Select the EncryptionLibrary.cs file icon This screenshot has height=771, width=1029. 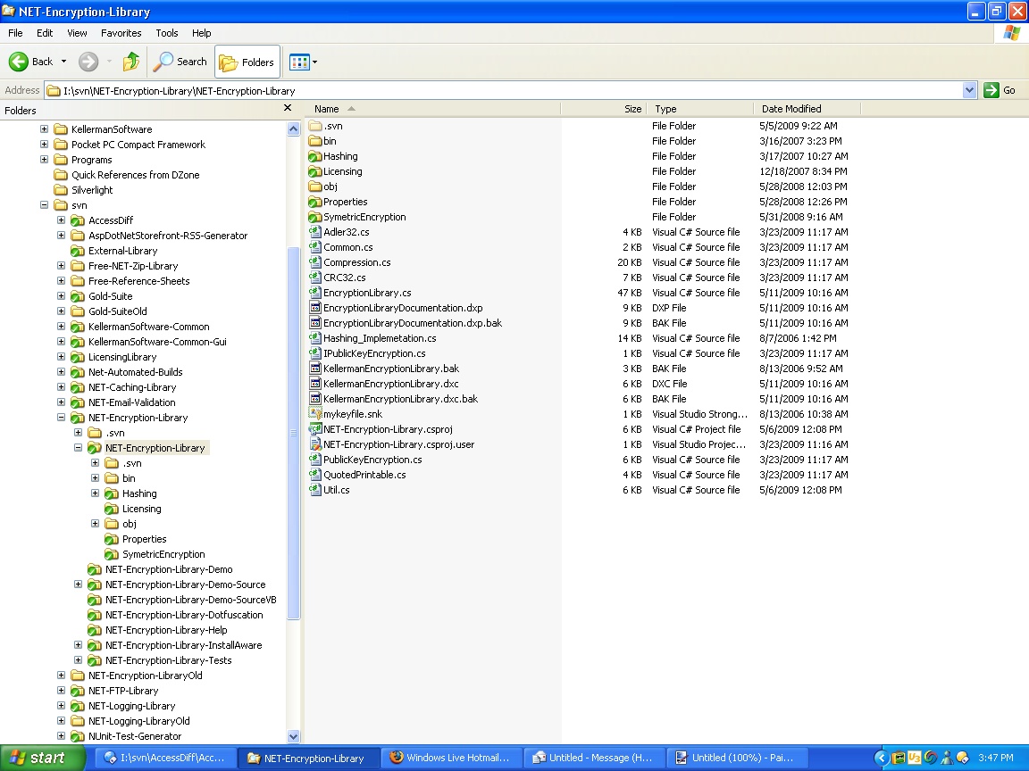click(315, 293)
